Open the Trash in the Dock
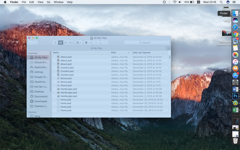 tap(235, 141)
